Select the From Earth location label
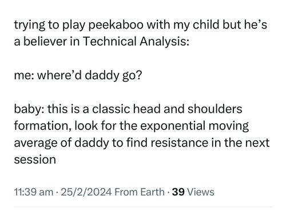The image size is (286, 212). pos(140,192)
